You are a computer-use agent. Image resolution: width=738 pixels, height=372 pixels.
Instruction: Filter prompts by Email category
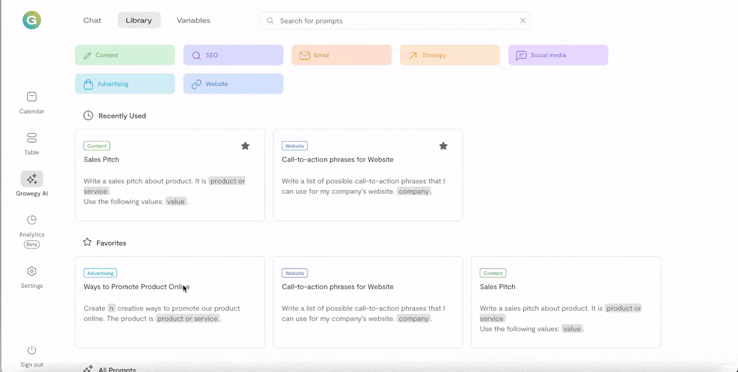[x=341, y=55]
